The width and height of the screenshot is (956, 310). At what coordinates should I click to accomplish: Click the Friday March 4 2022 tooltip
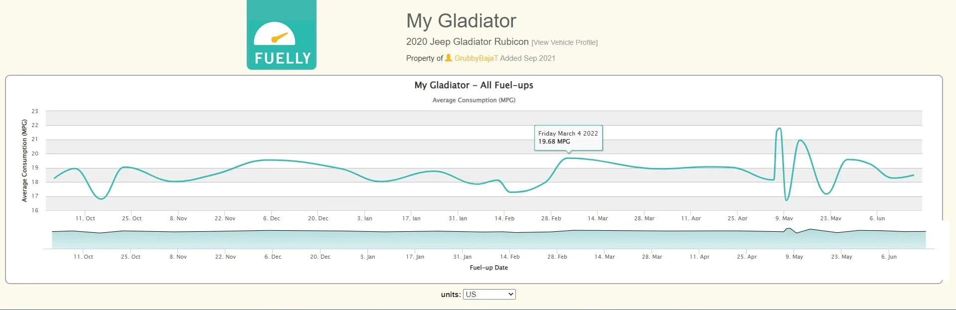point(568,138)
